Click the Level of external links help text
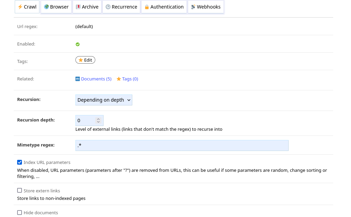 [149, 129]
